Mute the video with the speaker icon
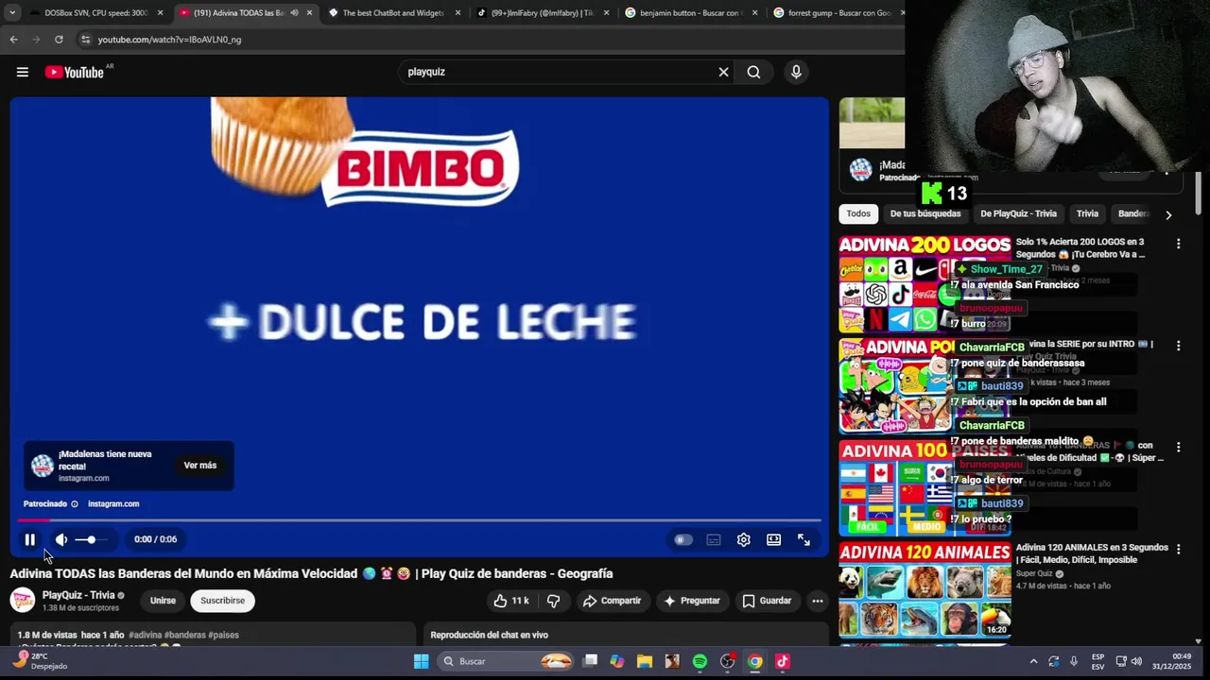The height and width of the screenshot is (680, 1210). (61, 539)
